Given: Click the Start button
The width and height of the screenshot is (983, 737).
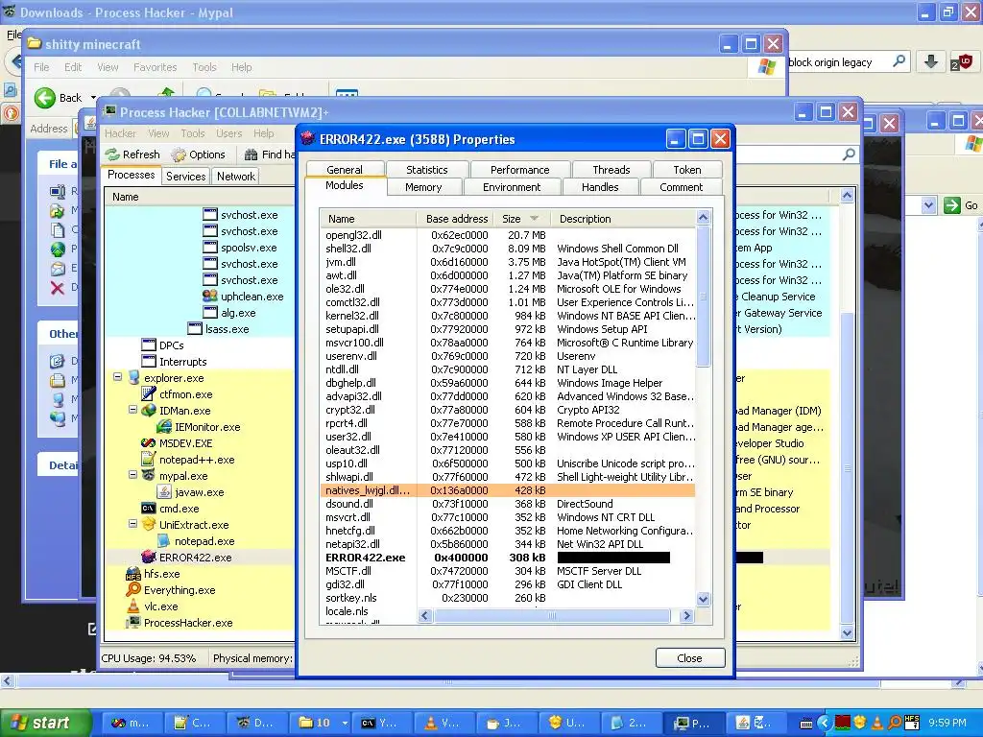Looking at the screenshot, I should click(x=44, y=723).
